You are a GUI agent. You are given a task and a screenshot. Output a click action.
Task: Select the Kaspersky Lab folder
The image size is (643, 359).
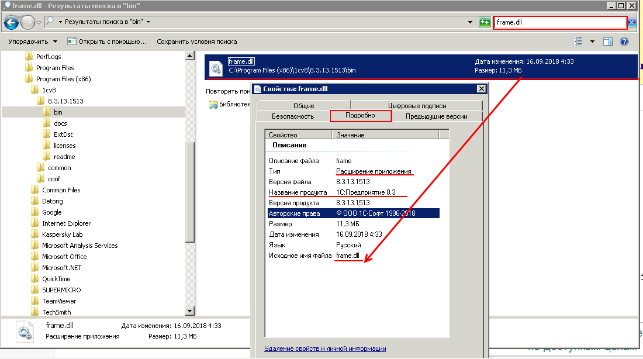coord(63,234)
